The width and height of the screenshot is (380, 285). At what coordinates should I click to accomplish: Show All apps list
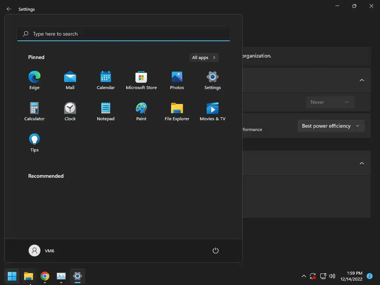[204, 58]
